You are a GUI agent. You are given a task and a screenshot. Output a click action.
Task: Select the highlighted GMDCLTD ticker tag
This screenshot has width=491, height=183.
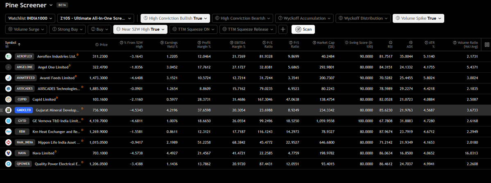24,110
